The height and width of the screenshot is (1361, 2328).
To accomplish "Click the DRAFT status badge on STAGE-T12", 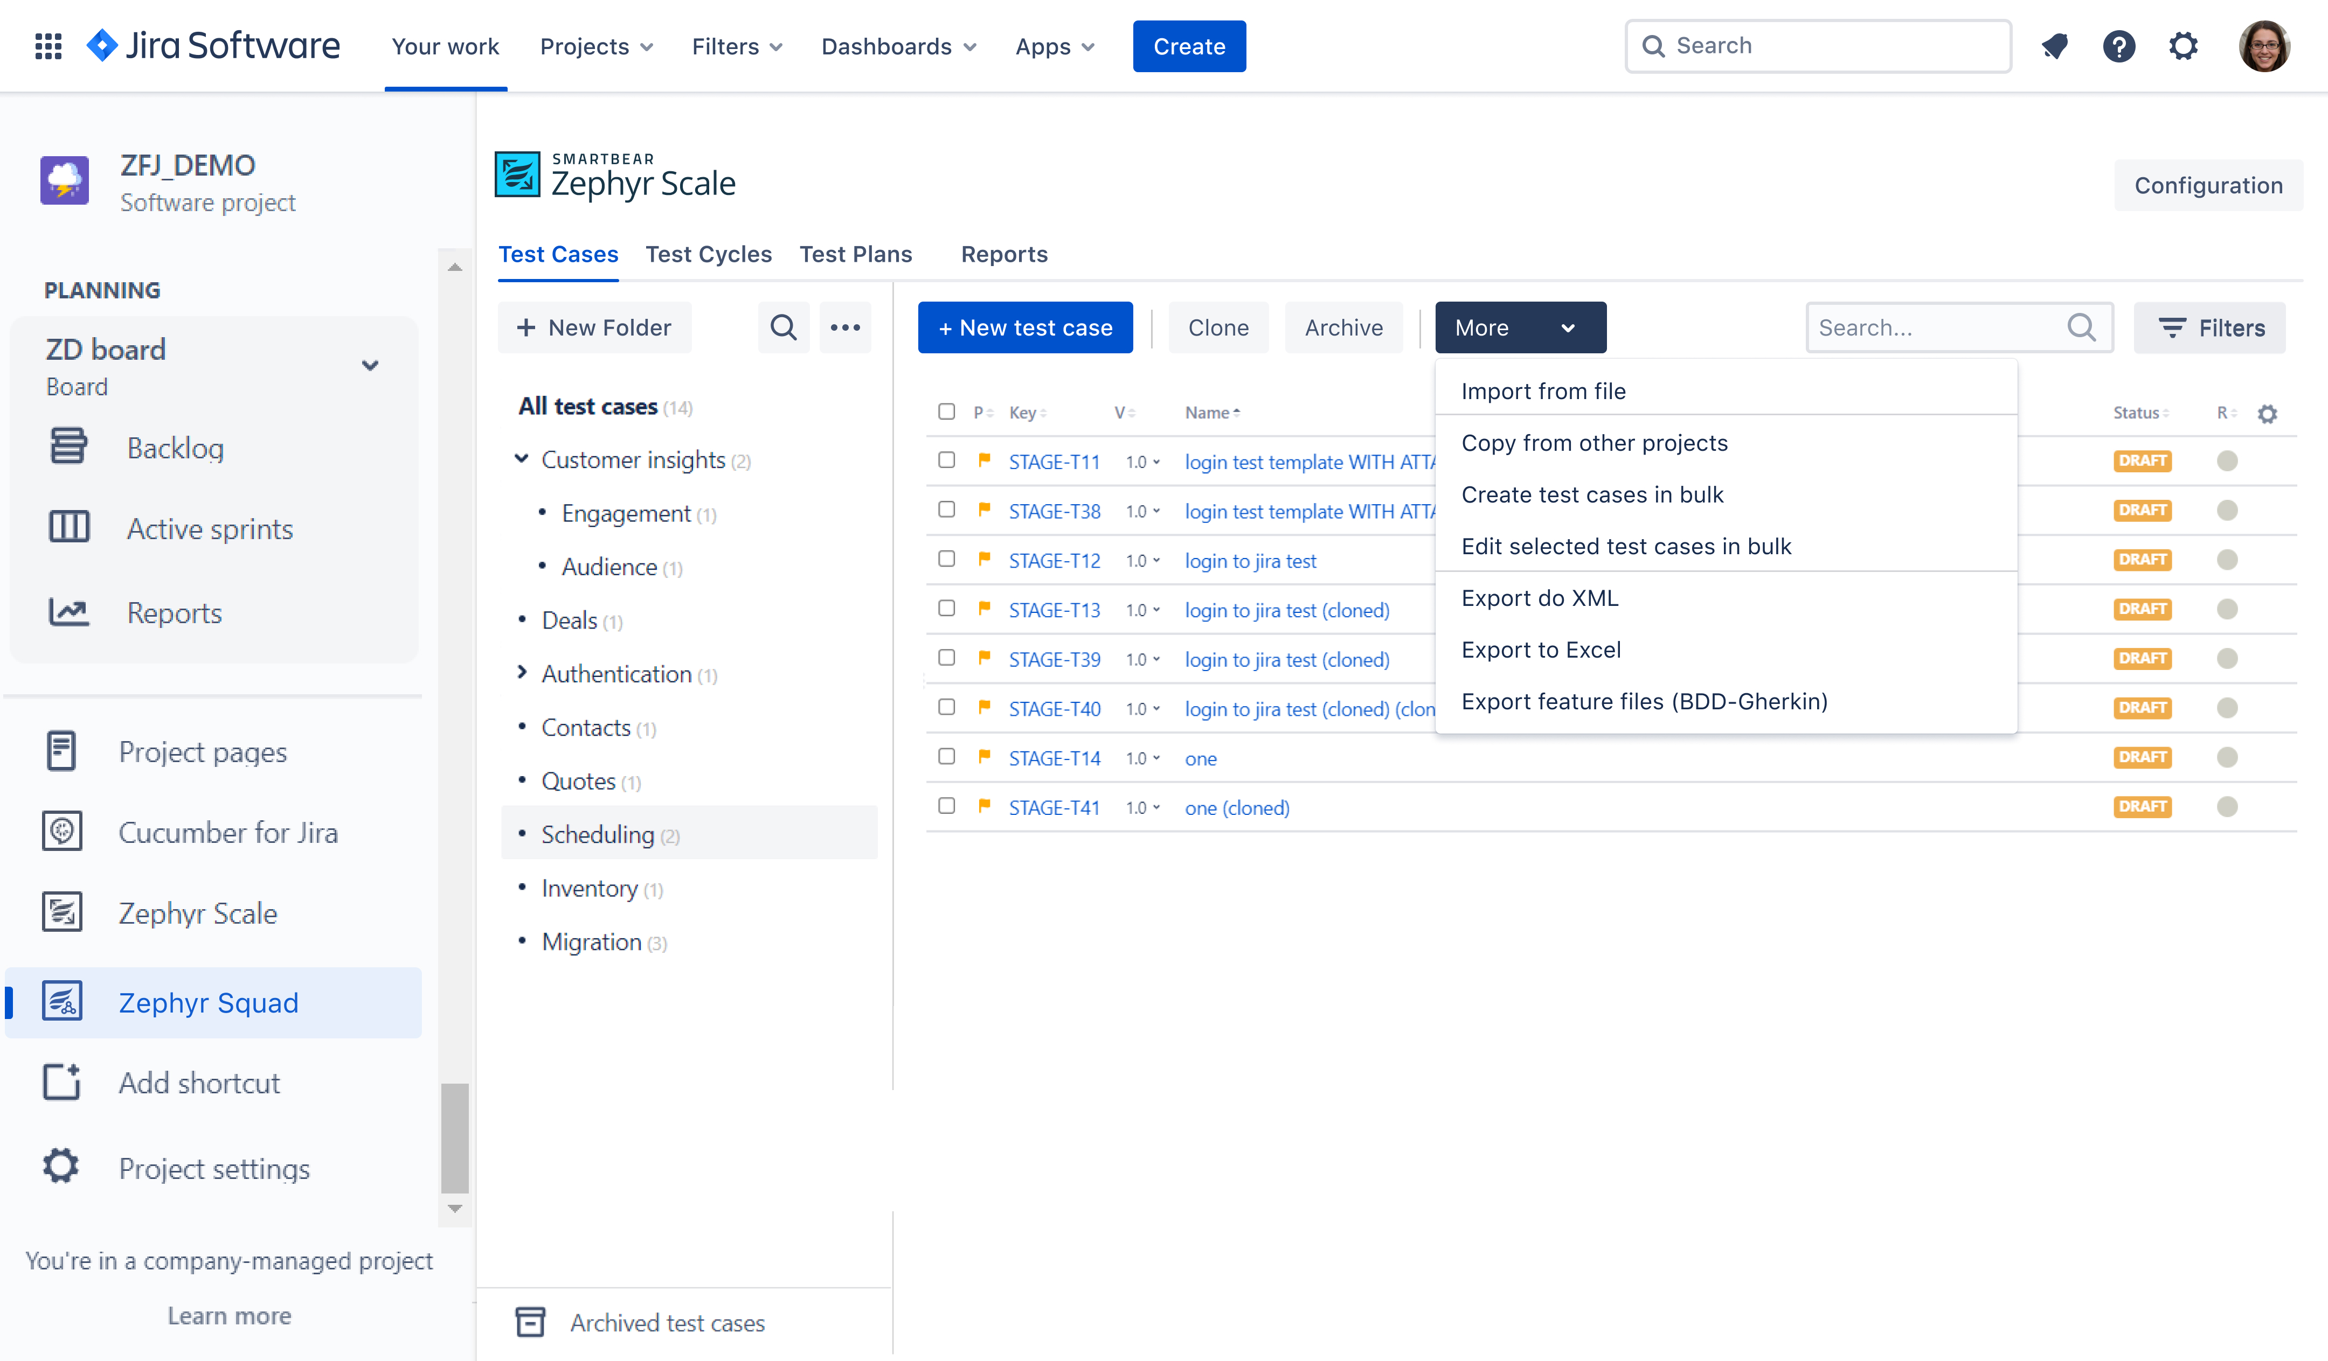I will 2142,559.
